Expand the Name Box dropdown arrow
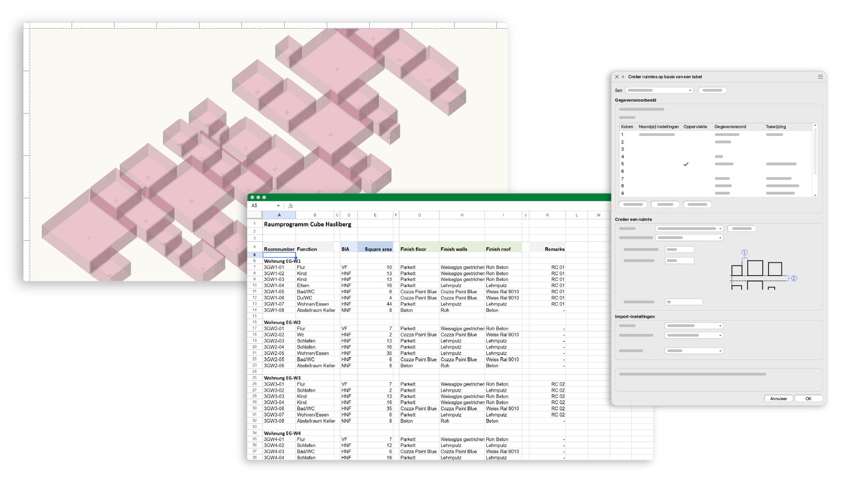Screen dimensions: 849x477 coord(278,206)
